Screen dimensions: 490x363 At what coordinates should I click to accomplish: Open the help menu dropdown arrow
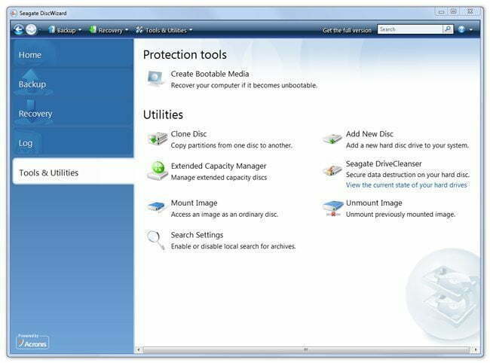click(x=471, y=30)
